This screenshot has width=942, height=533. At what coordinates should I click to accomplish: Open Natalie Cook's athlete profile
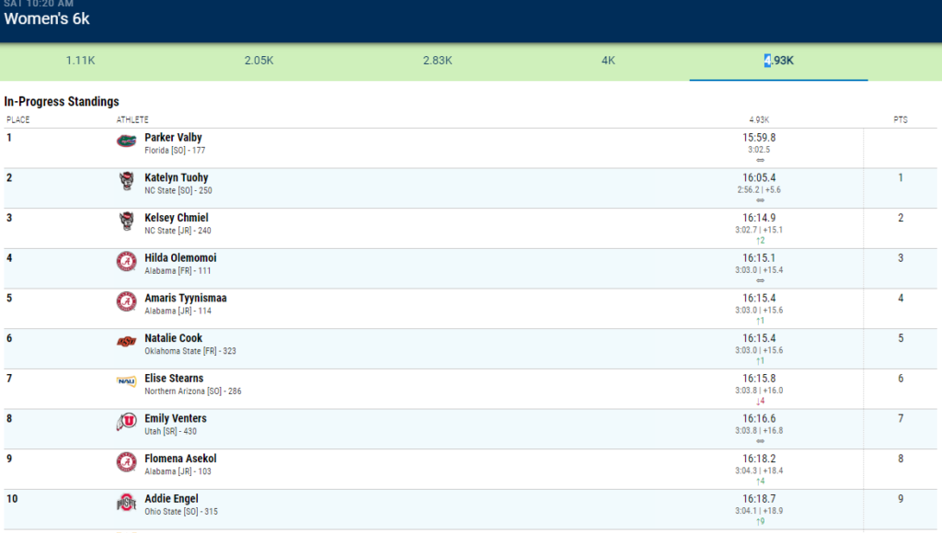coord(173,338)
